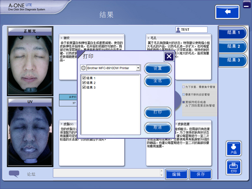Click the 全选 select all button
The width and height of the screenshot is (252, 189).
click(158, 81)
